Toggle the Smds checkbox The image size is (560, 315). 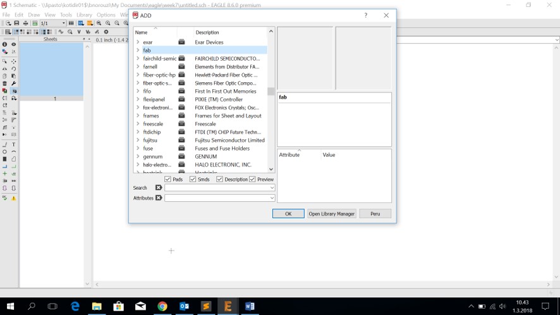click(x=193, y=179)
